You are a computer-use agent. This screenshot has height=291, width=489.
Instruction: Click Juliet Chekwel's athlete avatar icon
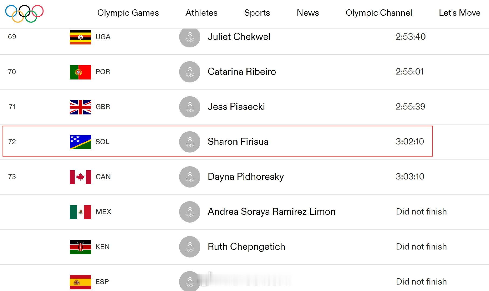tap(190, 37)
